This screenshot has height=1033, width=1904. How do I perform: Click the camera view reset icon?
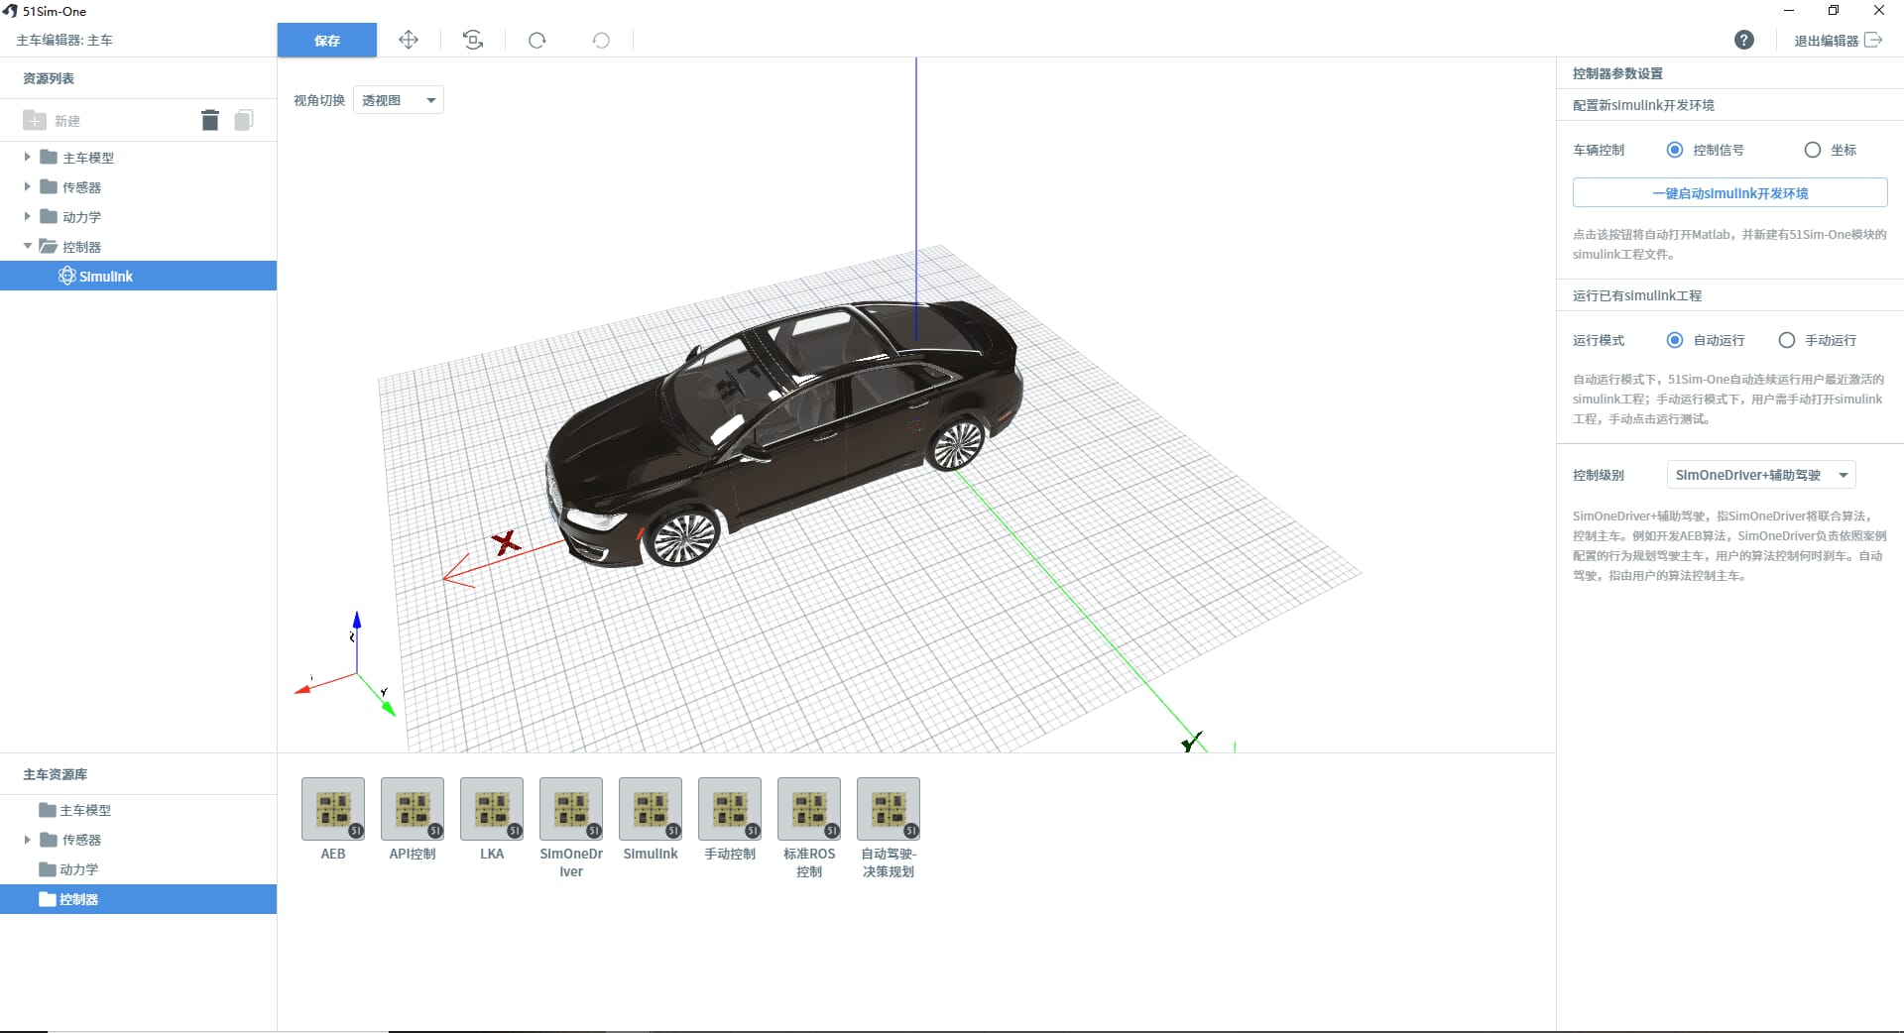tap(473, 40)
